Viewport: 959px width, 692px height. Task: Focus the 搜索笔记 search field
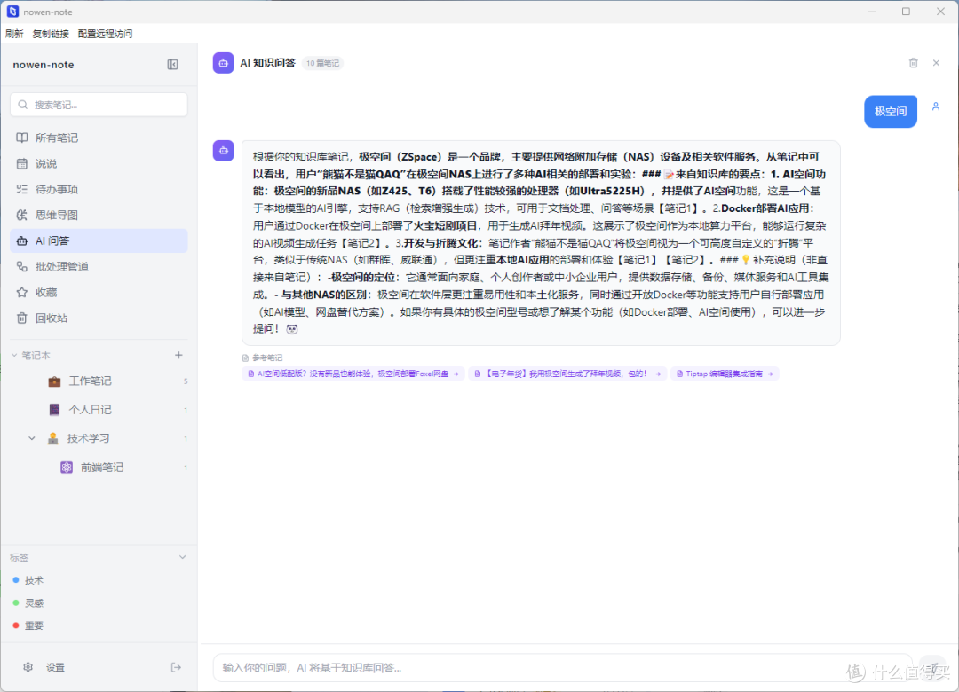click(x=99, y=105)
